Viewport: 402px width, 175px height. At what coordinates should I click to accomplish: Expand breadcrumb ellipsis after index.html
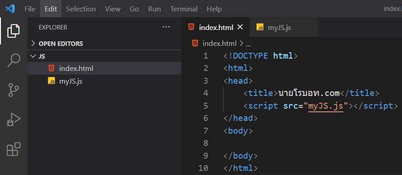pos(248,44)
